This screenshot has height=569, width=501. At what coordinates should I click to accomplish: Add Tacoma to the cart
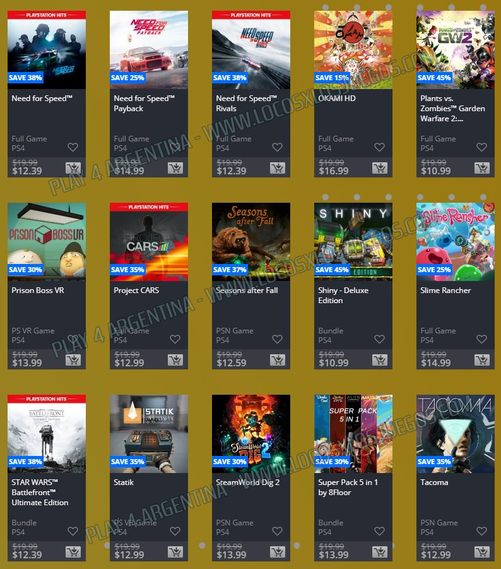point(482,552)
